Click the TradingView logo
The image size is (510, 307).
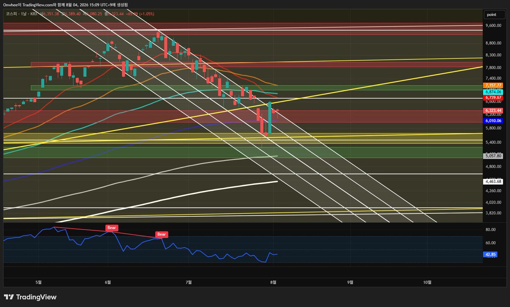(30, 297)
